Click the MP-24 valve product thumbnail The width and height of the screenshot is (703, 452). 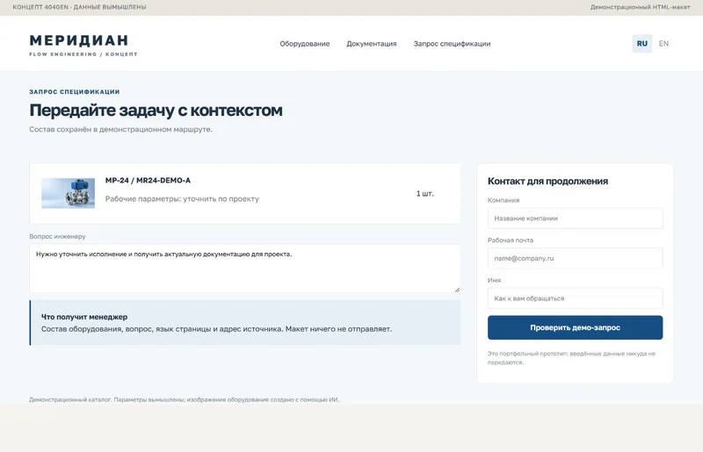click(69, 193)
